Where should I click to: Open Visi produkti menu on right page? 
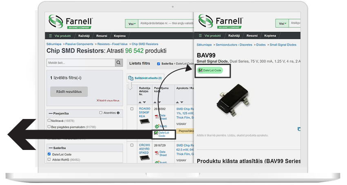tap(212, 35)
